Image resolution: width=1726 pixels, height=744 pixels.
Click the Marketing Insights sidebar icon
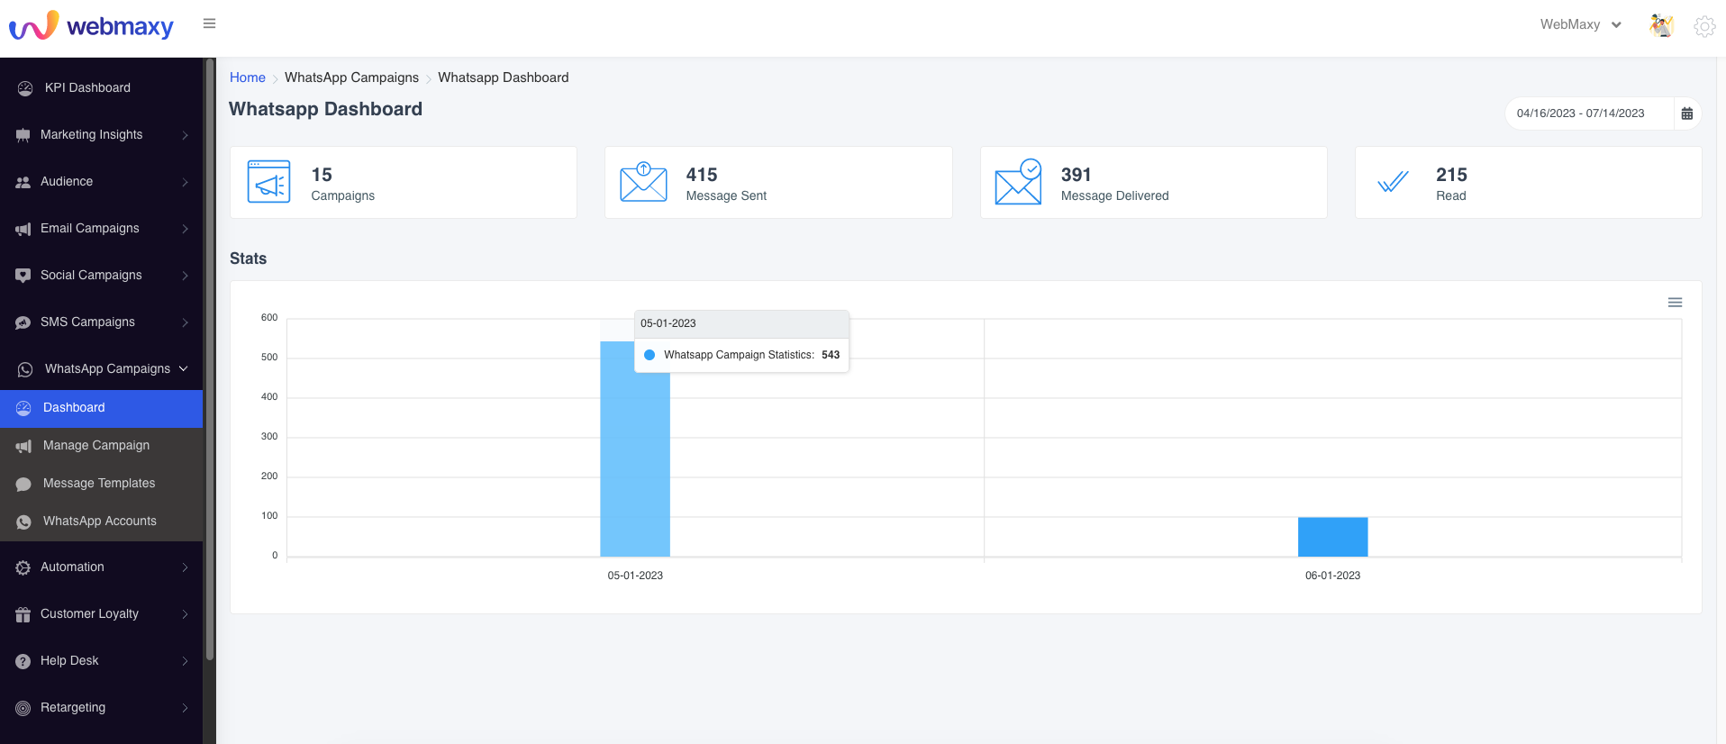(23, 135)
